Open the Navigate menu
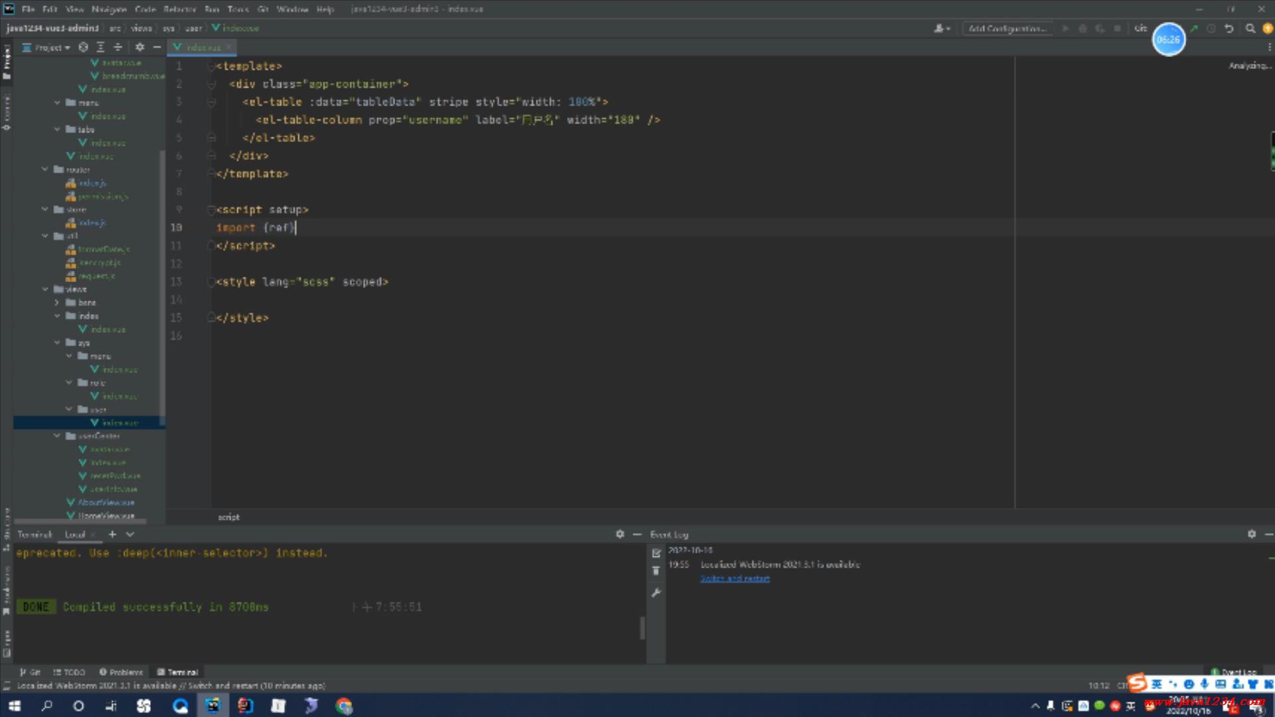 pos(109,9)
